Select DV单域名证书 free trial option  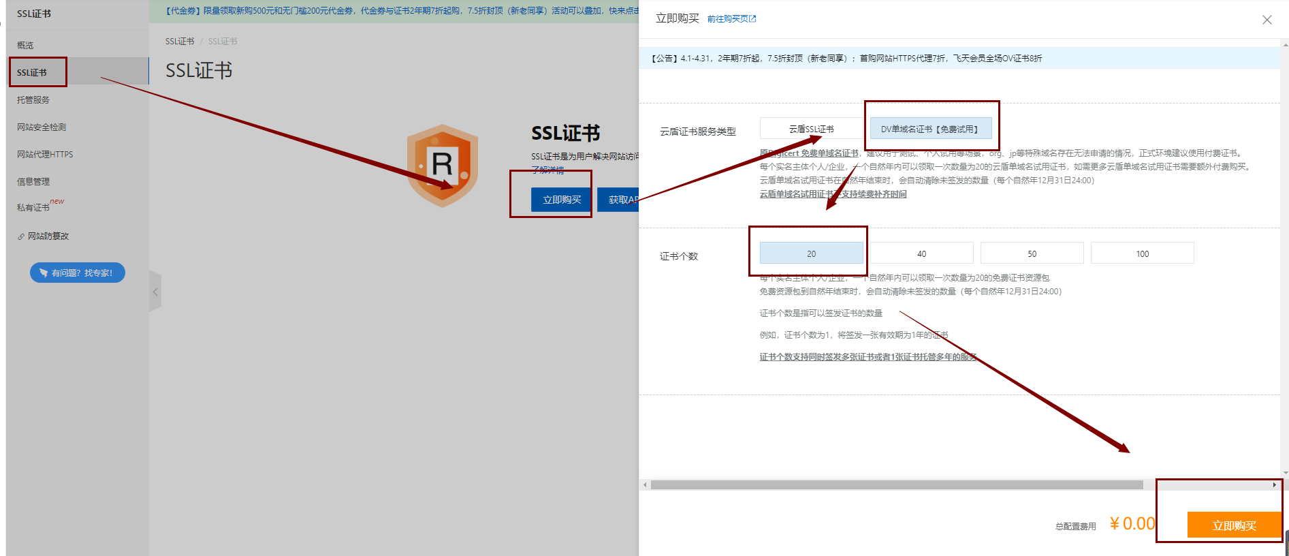coord(930,129)
